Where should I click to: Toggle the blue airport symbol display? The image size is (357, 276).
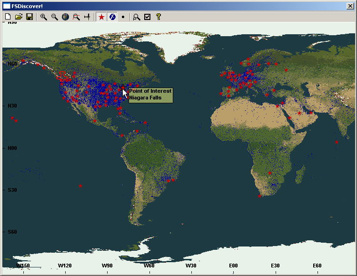click(112, 17)
